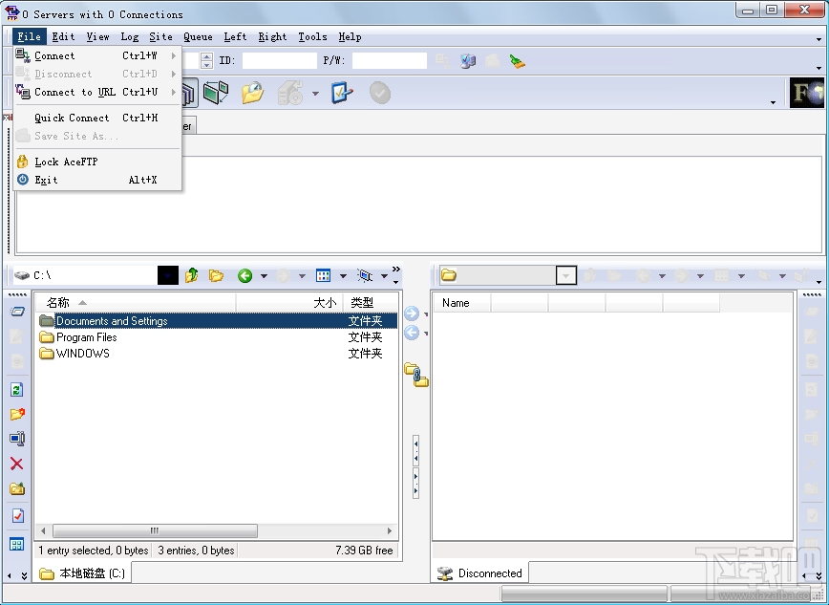The width and height of the screenshot is (829, 605).
Task: Click the stepper up arrow near the ID field
Action: click(x=207, y=56)
